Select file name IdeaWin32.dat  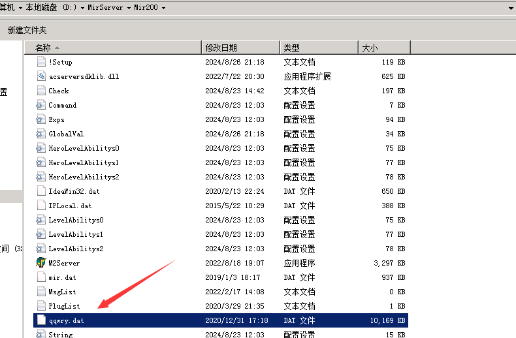(x=74, y=191)
